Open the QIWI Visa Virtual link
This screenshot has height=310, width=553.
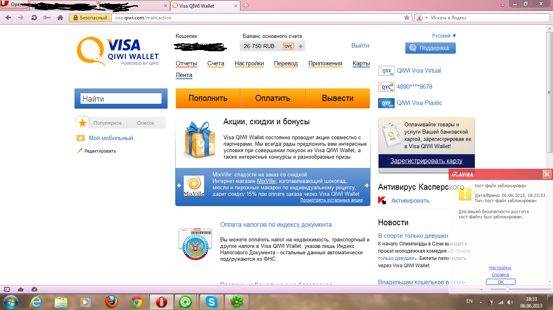(x=419, y=71)
